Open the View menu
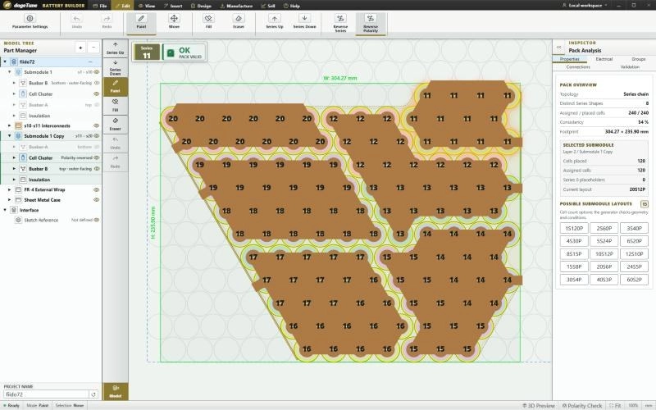The height and width of the screenshot is (410, 656). click(x=147, y=6)
